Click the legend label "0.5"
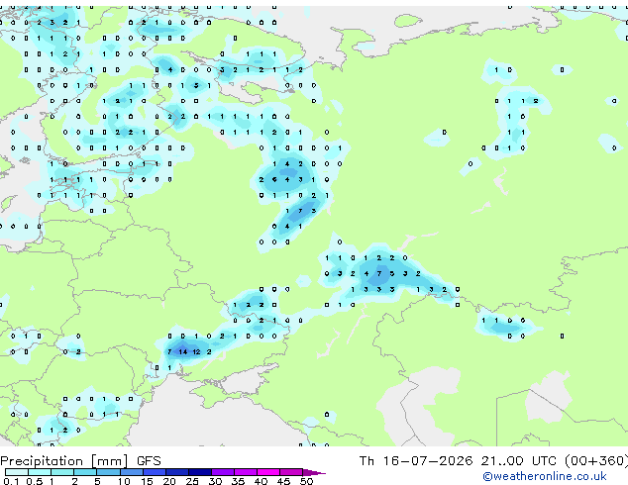Screen dimensions: 628x485 pos(35,481)
